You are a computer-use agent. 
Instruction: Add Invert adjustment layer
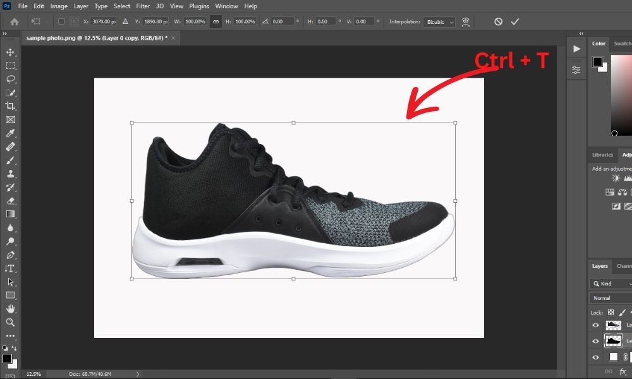616,206
